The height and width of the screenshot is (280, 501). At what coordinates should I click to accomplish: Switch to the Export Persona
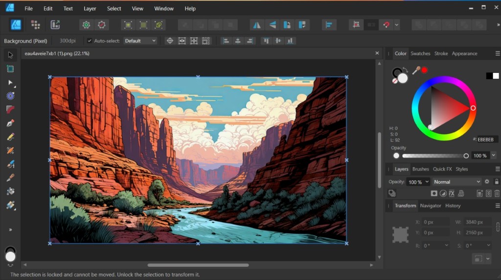(x=55, y=24)
